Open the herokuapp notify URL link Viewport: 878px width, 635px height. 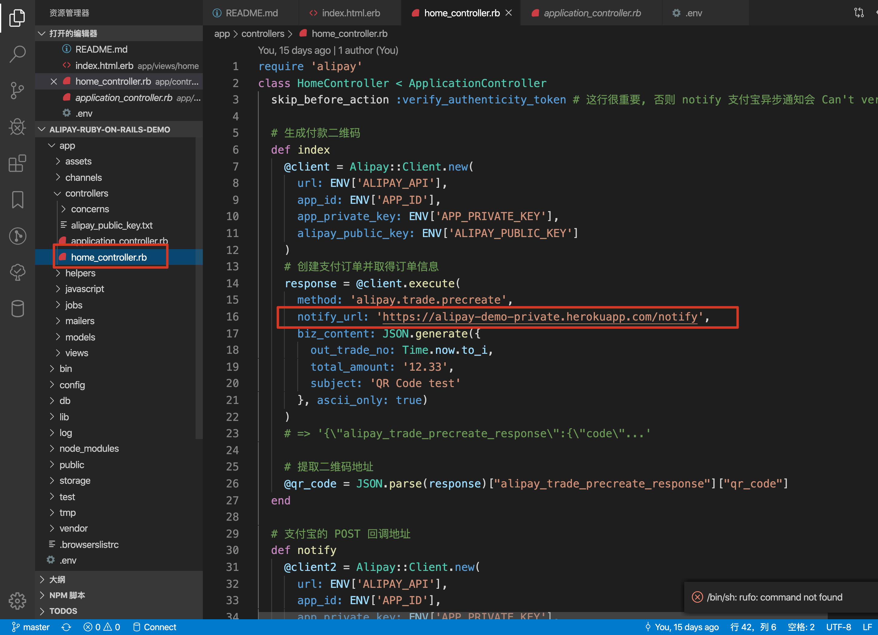click(x=540, y=317)
